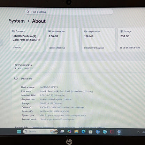Click the magnifier icon in Find a setting
Viewport: 145px width, 145px height.
[28, 12]
